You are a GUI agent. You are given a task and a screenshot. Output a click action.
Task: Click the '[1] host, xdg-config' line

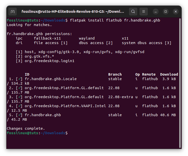tap(80, 52)
